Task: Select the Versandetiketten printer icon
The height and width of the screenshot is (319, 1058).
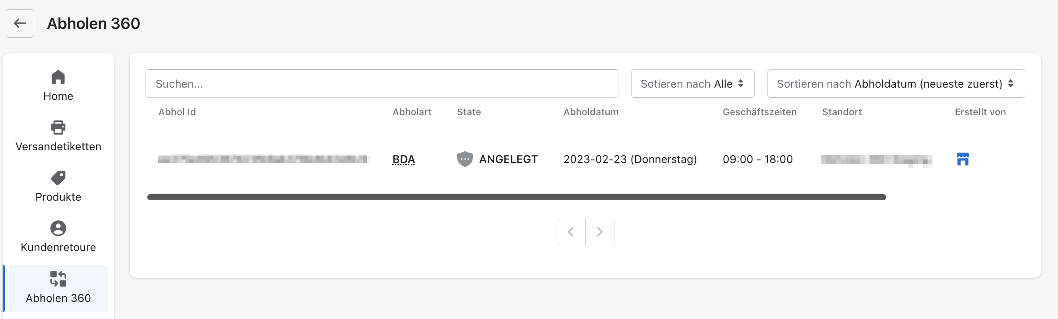Action: tap(58, 128)
